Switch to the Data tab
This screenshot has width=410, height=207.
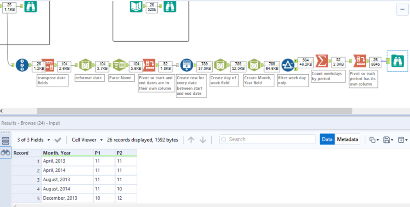click(x=327, y=139)
